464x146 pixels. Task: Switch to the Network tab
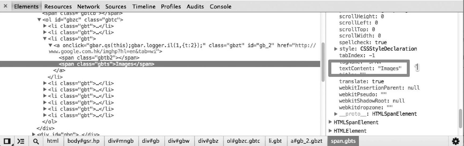(88, 6)
